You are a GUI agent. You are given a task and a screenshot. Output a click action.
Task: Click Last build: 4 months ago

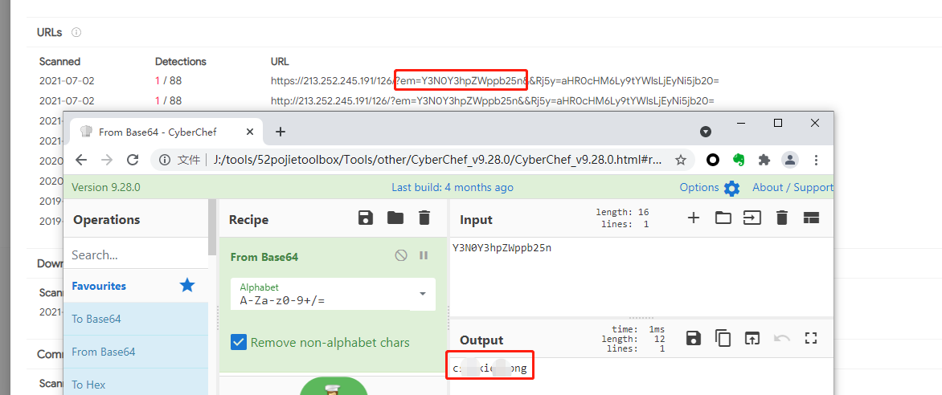(x=453, y=187)
